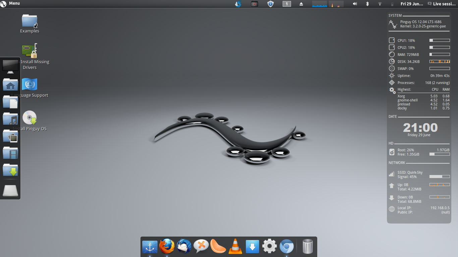Screen dimensions: 458x257
Task: Open the Bluetooth indicator menu
Action: [x=367, y=4]
